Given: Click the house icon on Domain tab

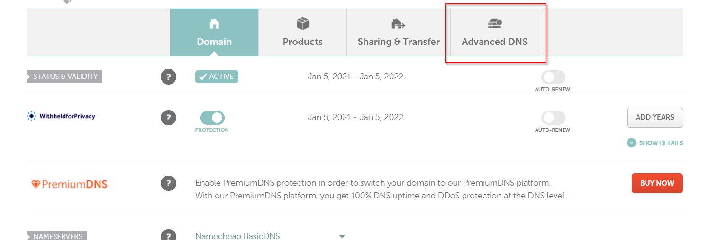Looking at the screenshot, I should point(214,24).
